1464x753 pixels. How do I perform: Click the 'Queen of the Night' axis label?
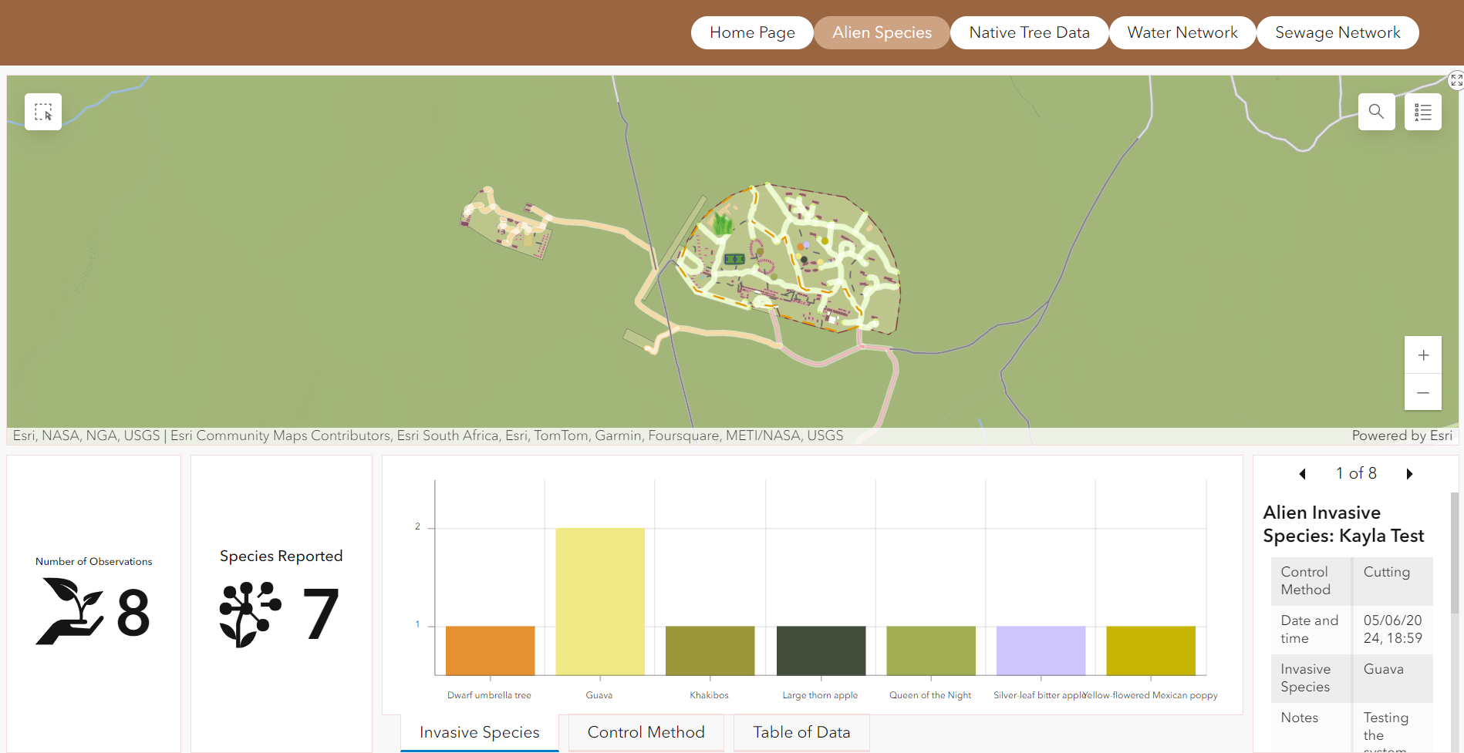930,695
